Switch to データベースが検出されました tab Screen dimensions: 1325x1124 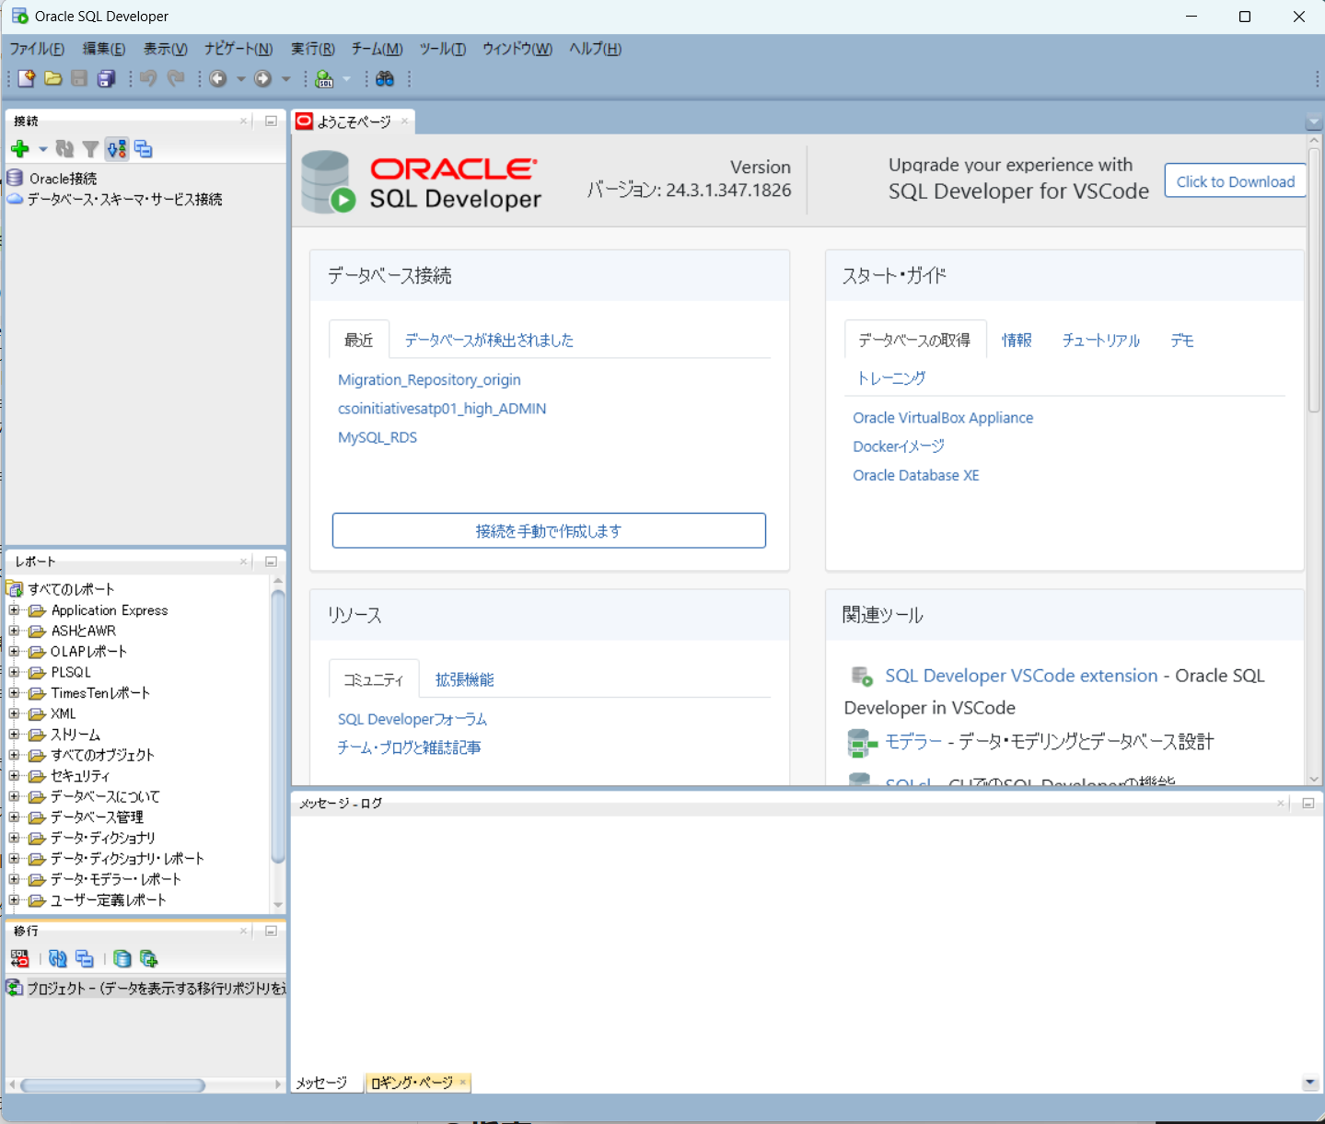tap(489, 341)
